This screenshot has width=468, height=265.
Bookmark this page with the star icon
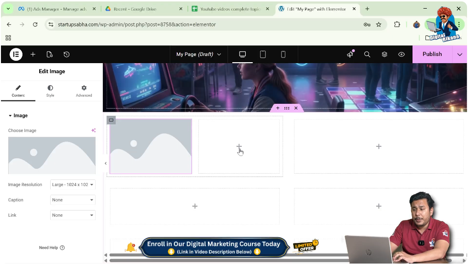(379, 24)
